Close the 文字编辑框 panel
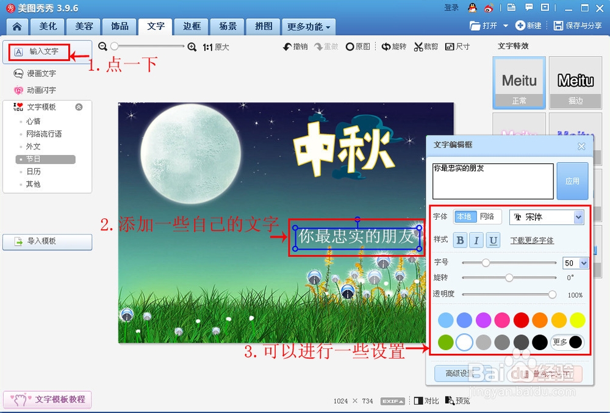Screen dimensions: 610x413 pyautogui.click(x=581, y=146)
